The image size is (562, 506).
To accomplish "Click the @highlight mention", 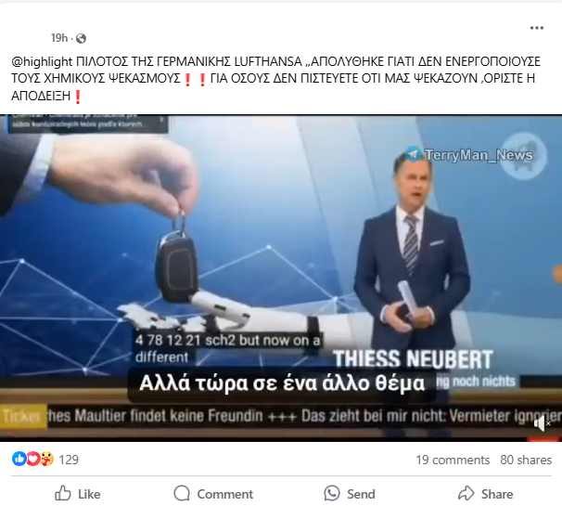I will coord(42,61).
